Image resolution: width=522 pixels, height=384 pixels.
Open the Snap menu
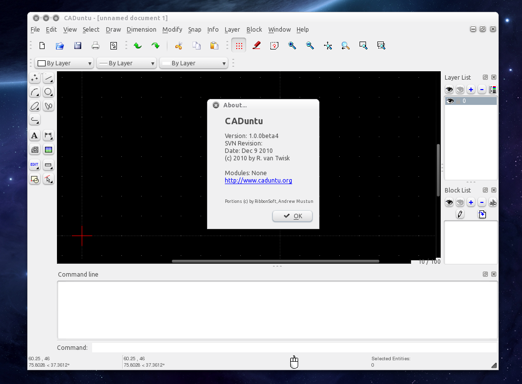click(x=194, y=30)
